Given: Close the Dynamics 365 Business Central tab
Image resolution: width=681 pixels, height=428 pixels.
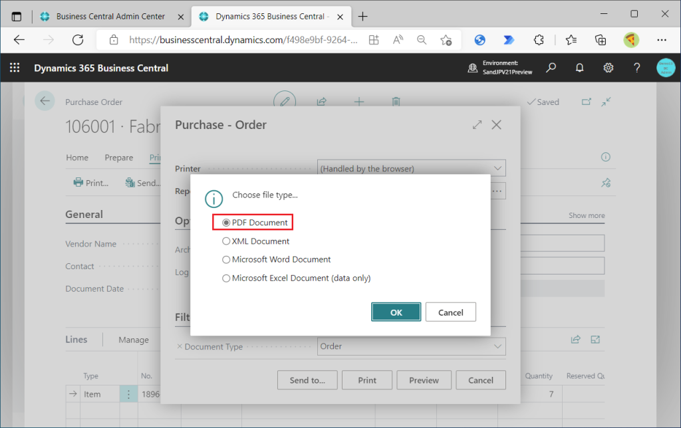Looking at the screenshot, I should click(x=340, y=17).
